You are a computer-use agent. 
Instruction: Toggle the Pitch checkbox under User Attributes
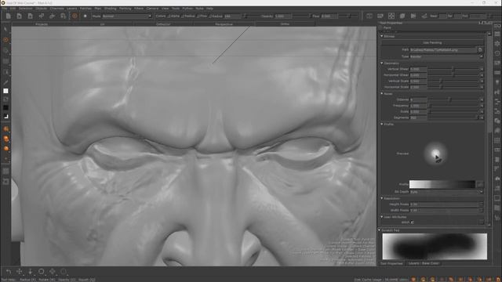point(413,222)
